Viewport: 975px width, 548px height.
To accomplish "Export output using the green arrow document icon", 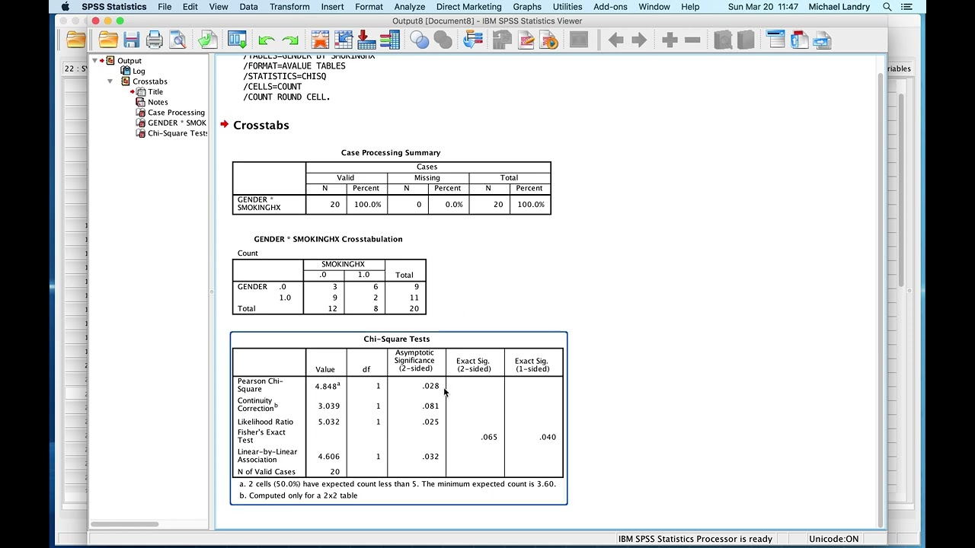I will (207, 40).
